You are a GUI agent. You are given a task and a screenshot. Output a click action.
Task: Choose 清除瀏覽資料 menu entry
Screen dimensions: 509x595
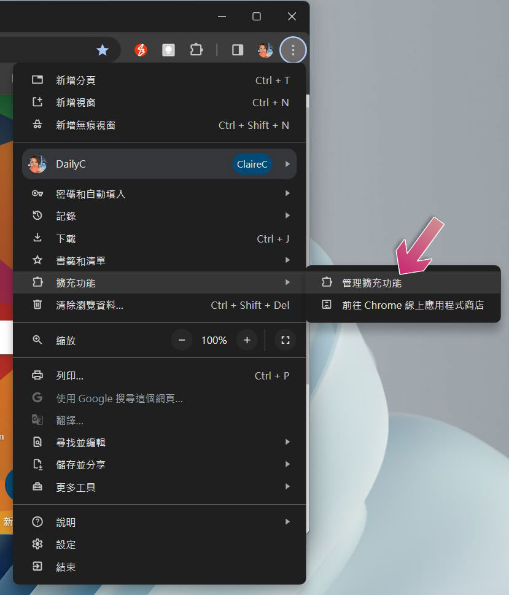90,305
